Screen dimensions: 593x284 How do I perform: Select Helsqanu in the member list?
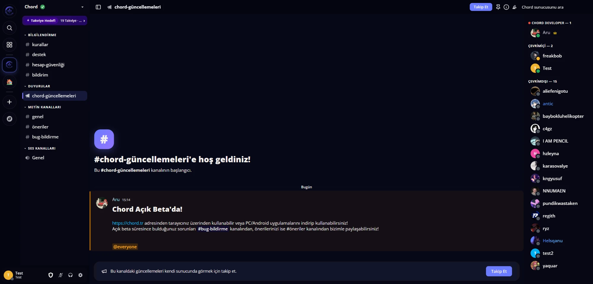[x=557, y=240]
